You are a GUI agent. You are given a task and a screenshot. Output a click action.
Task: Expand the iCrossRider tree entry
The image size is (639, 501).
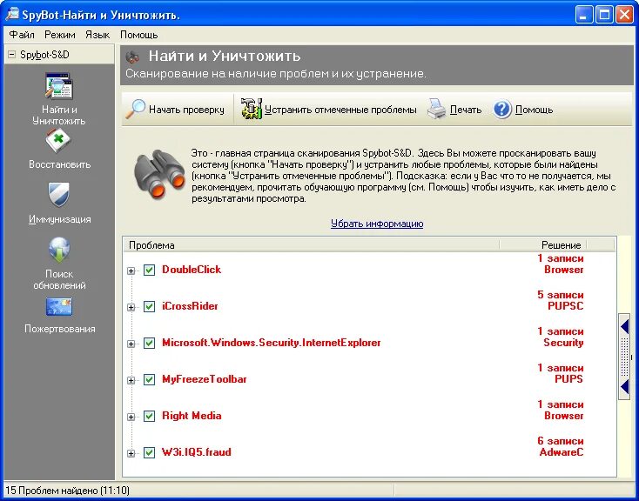pos(131,308)
